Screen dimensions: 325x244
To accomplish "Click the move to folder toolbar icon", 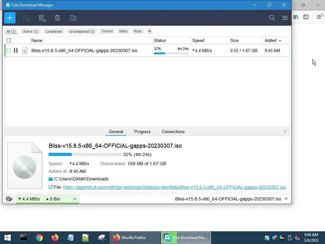I will point(73,18).
